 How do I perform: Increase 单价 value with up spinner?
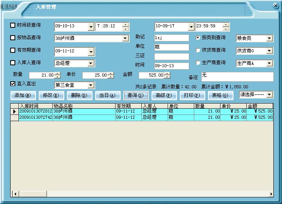pos(110,73)
